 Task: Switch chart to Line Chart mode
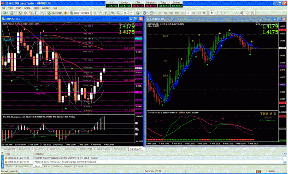coord(106,13)
